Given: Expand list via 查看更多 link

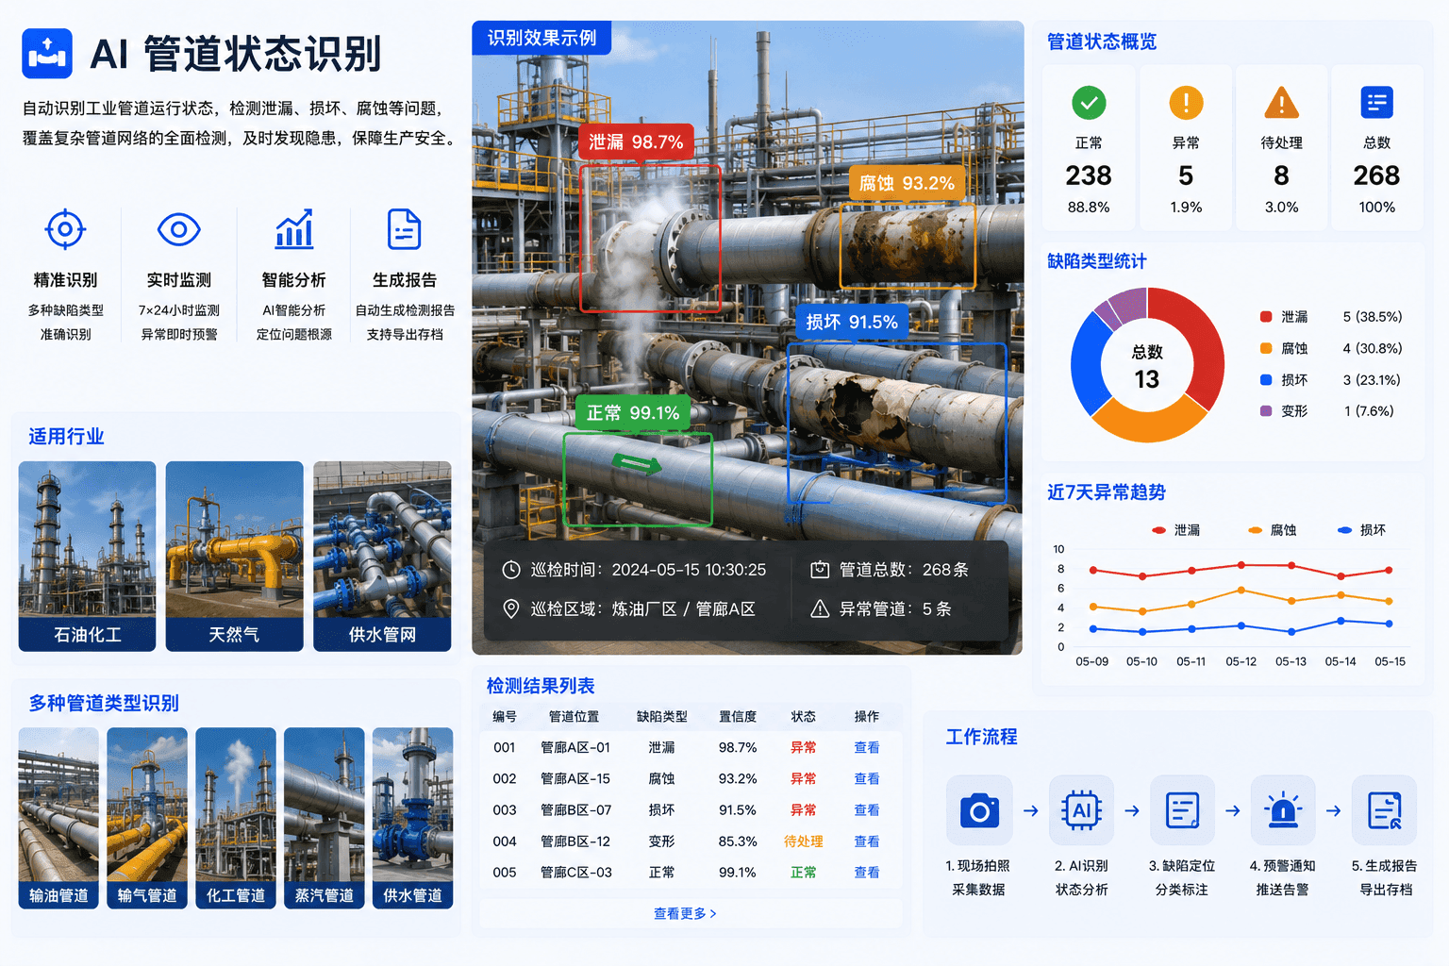Looking at the screenshot, I should pyautogui.click(x=685, y=913).
